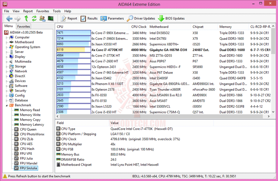Screen dimensions: 278x181
Task: Sort by the Motherboard column header
Action: click(170, 27)
